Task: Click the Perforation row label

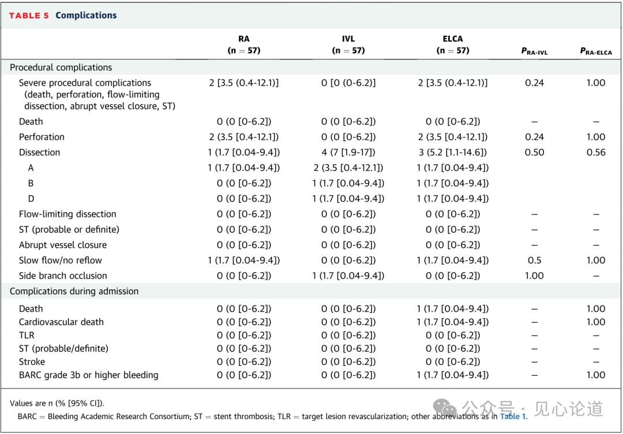Action: click(x=42, y=137)
